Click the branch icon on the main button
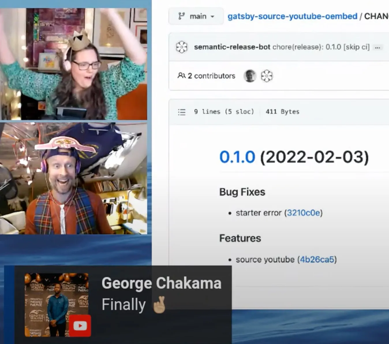The height and width of the screenshot is (344, 389). coord(182,16)
